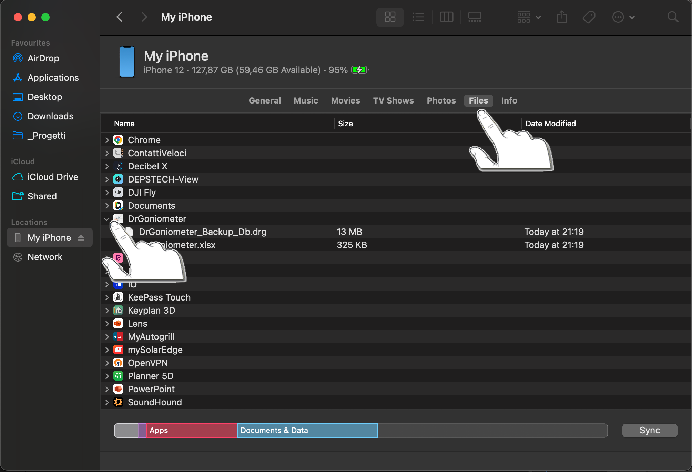The image size is (692, 472).
Task: Go back with the left chevron
Action: coord(120,17)
